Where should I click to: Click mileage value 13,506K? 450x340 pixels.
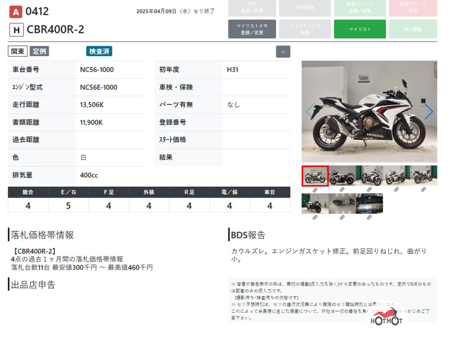pyautogui.click(x=92, y=105)
